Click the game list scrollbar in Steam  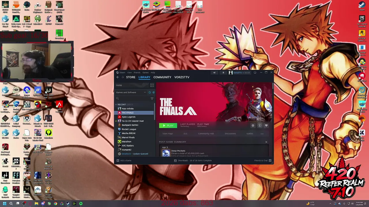coord(155,112)
